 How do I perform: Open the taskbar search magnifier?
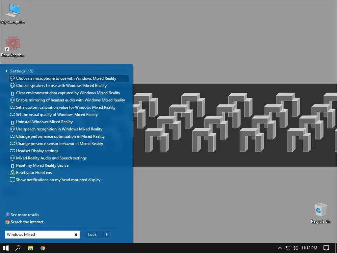click(x=18, y=248)
